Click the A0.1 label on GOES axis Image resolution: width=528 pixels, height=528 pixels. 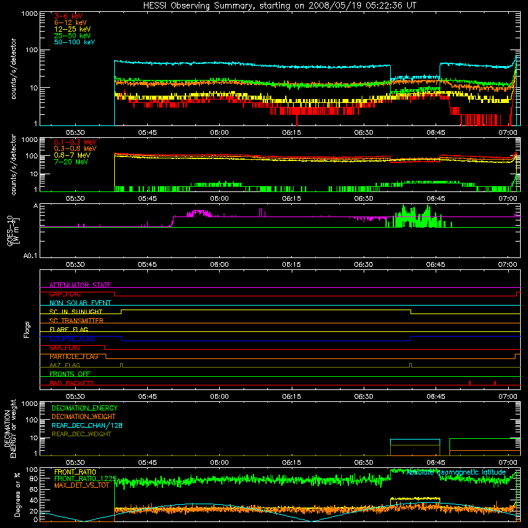30,256
